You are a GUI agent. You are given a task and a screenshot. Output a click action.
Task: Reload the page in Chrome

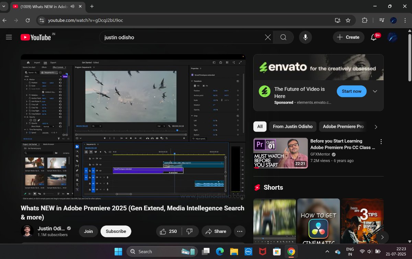[28, 20]
